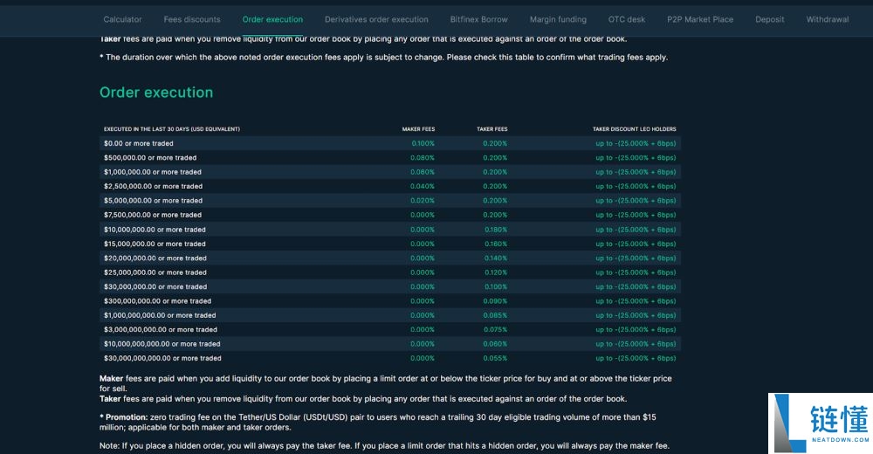This screenshot has width=873, height=454.
Task: Click taker fee 0.160% value
Action: point(496,244)
